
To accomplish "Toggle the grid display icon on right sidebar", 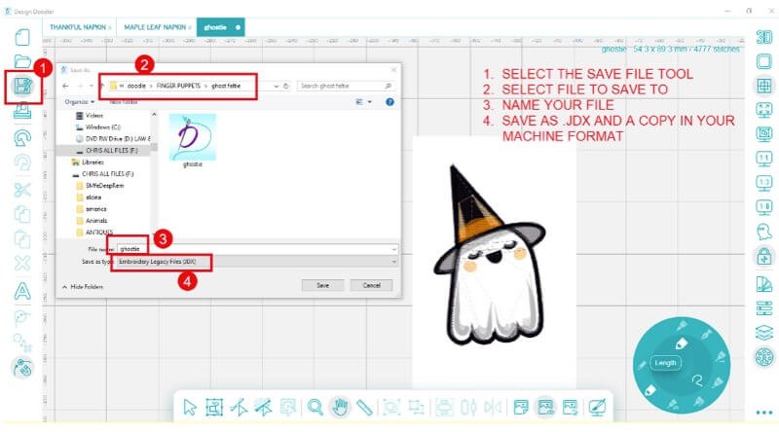I will [x=764, y=86].
